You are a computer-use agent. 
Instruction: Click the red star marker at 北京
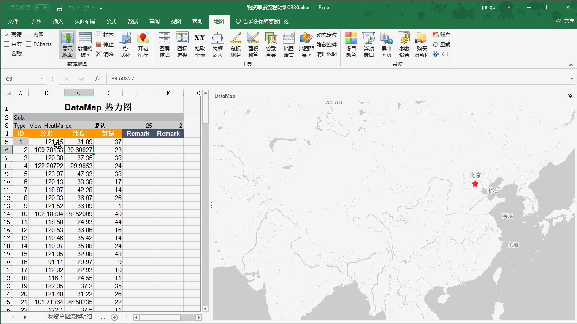click(x=475, y=184)
